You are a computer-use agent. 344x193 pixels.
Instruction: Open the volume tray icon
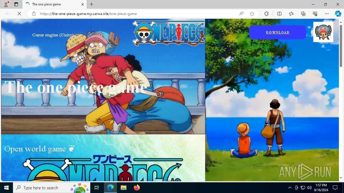click(309, 188)
